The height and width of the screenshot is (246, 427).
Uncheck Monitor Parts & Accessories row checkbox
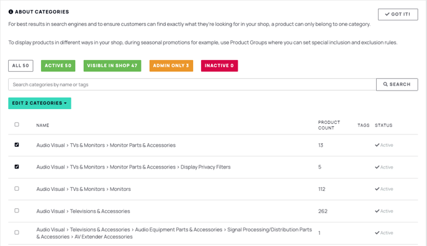pyautogui.click(x=17, y=145)
